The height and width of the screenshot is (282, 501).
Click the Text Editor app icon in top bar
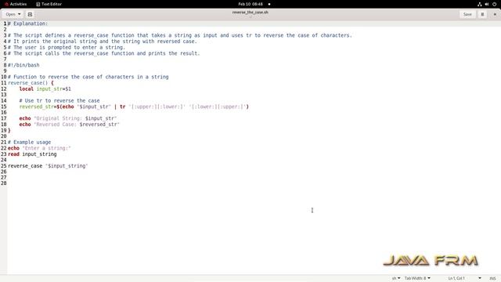[x=38, y=4]
